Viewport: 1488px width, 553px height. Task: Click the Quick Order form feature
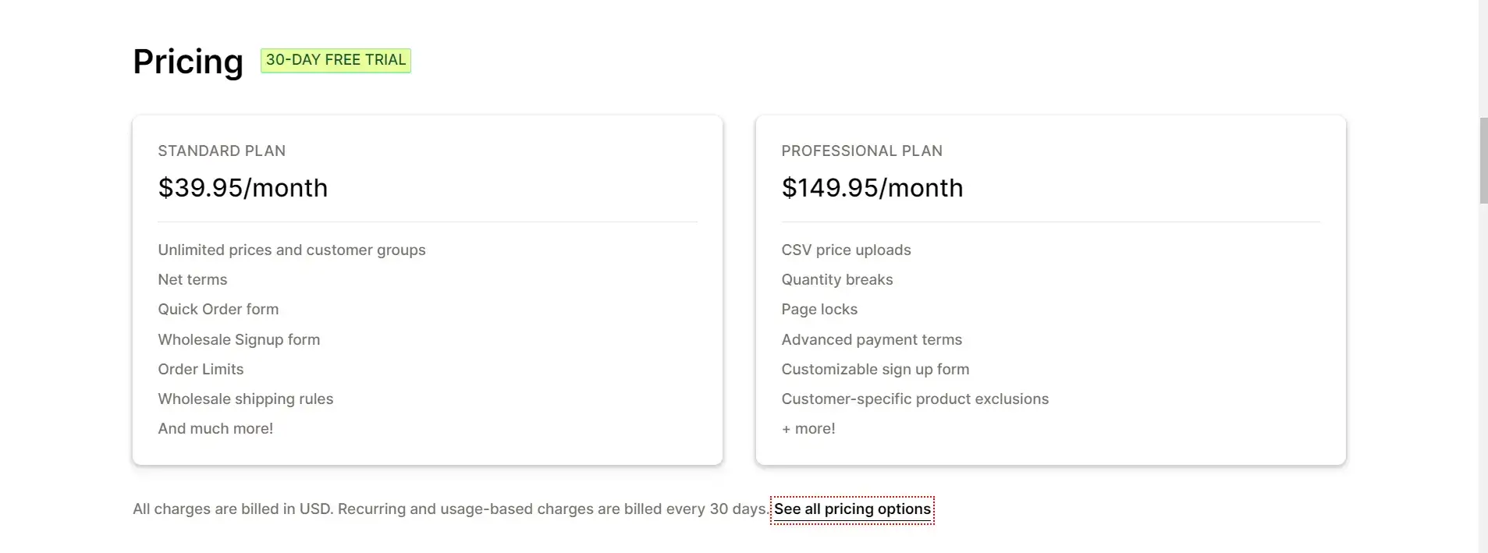click(218, 310)
